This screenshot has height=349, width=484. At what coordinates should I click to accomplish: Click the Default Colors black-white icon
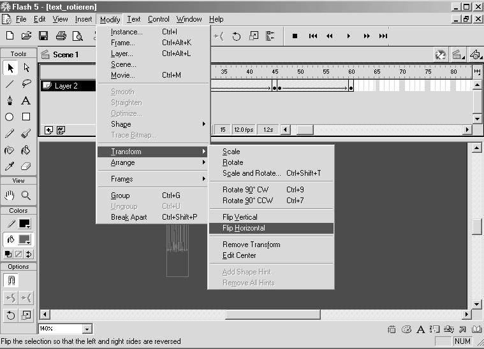8,254
